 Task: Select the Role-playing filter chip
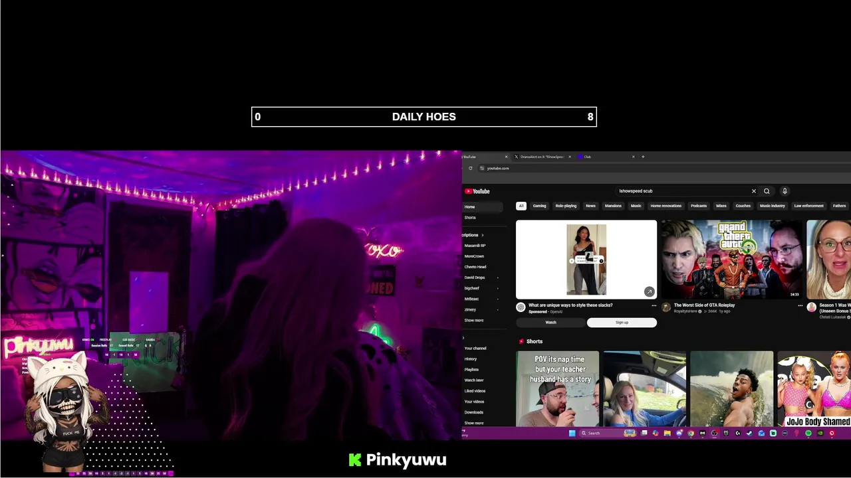click(x=566, y=206)
